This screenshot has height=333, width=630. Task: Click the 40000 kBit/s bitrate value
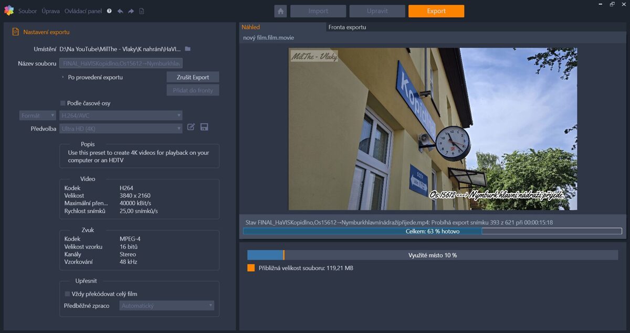(x=135, y=203)
